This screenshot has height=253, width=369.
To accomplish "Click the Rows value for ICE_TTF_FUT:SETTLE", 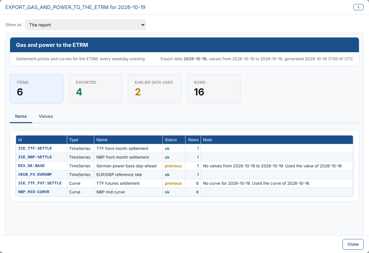I will [198, 183].
